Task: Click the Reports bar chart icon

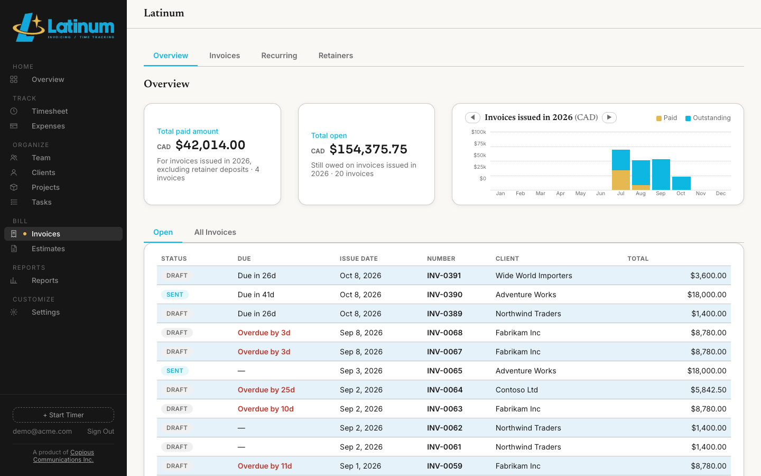Action: coord(14,280)
